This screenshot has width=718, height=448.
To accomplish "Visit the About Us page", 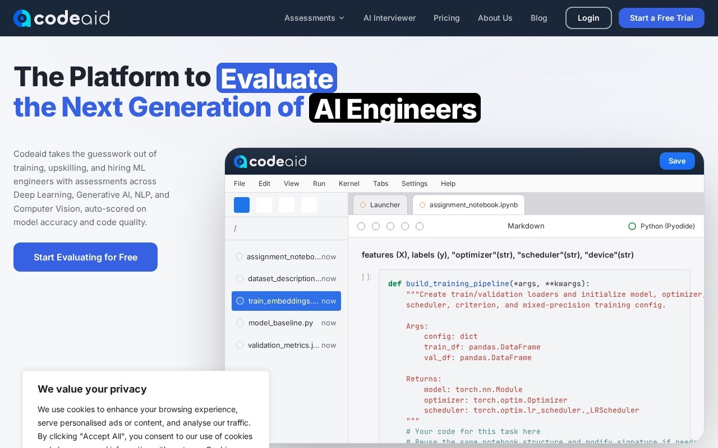I will tap(495, 18).
